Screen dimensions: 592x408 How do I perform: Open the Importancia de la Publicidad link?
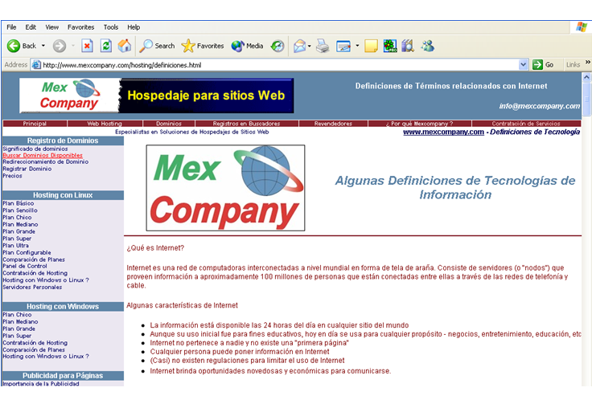point(41,383)
